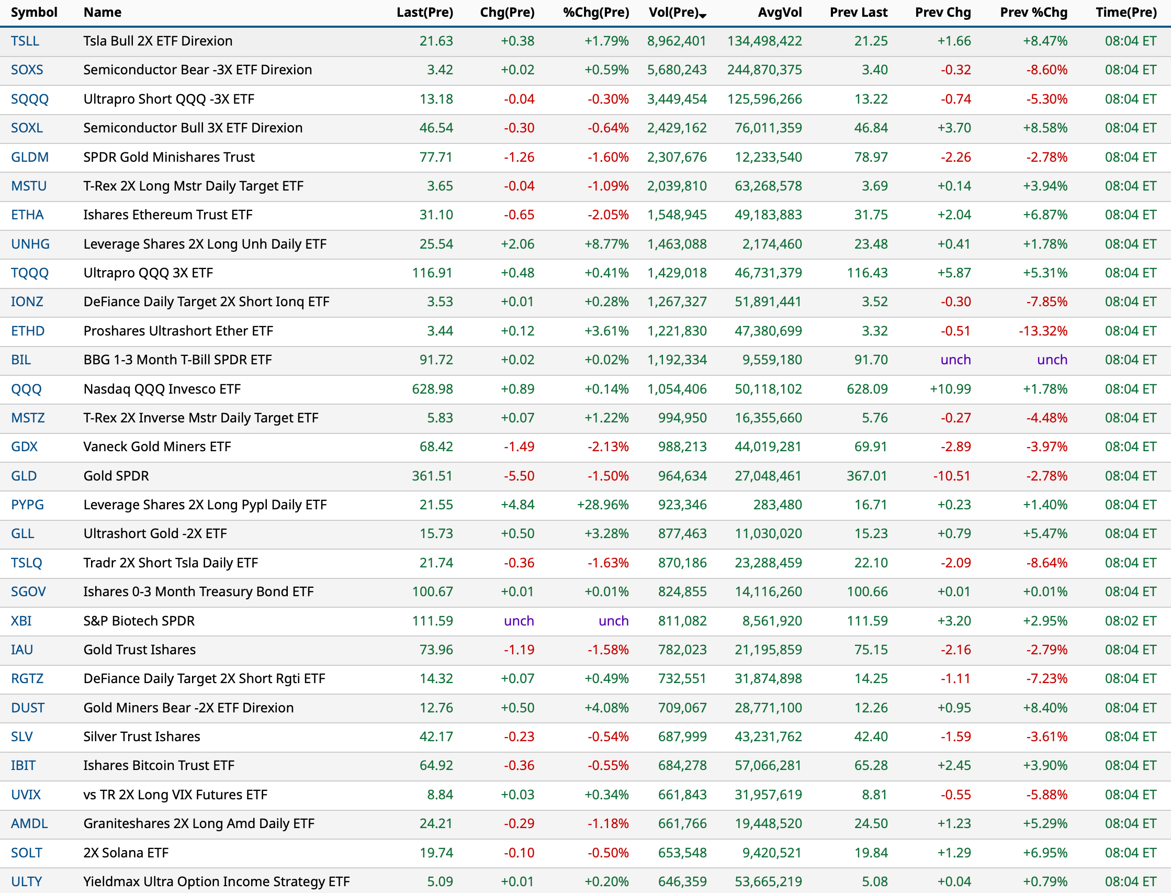Click the Gold SPDR name cell
Image resolution: width=1171 pixels, height=893 pixels.
tap(116, 476)
